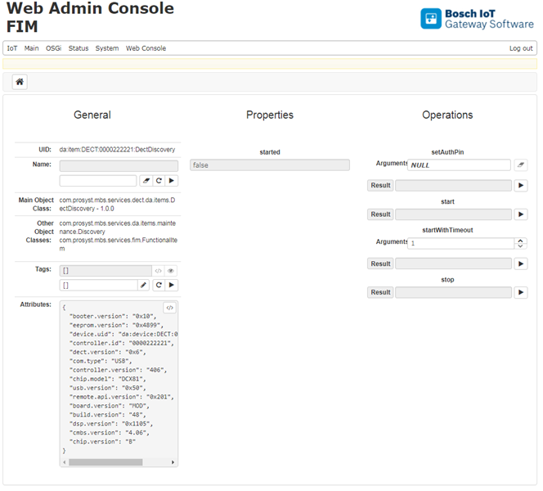Click the Home icon in breadcrumb bar
This screenshot has height=491, width=543.
[20, 82]
